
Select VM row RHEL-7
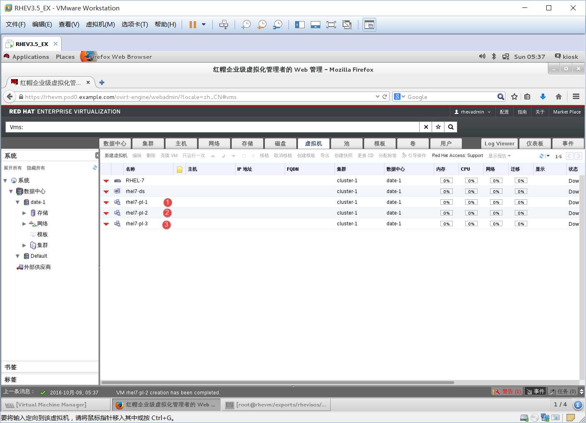(x=339, y=181)
